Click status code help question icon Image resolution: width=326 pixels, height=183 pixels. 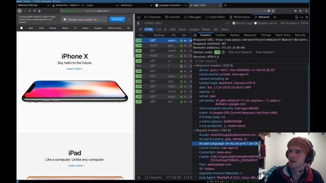pyautogui.click(x=223, y=52)
